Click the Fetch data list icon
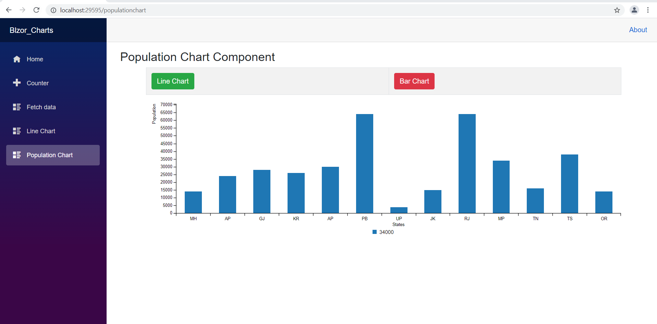The height and width of the screenshot is (324, 657). pyautogui.click(x=16, y=107)
